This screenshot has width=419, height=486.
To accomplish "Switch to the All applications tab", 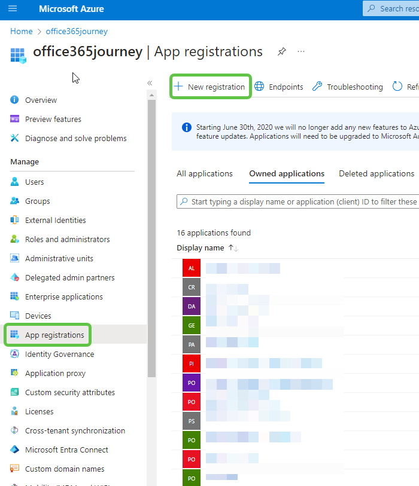I will click(x=205, y=173).
